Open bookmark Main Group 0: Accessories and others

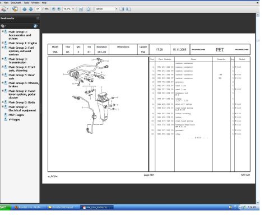point(20,35)
